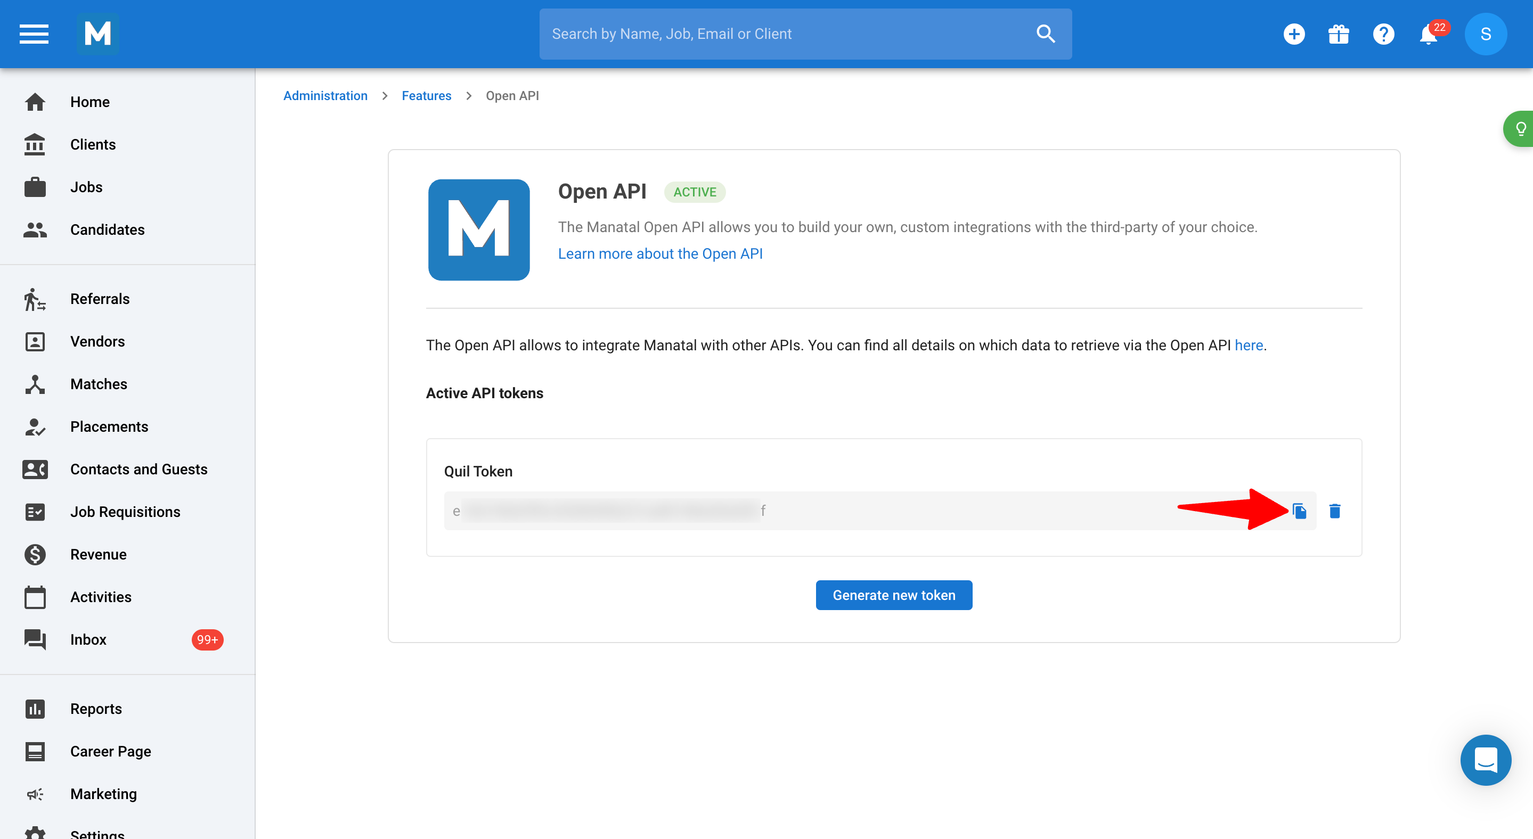Click the plus add-new icon in the header
The image size is (1533, 839).
[x=1294, y=34]
